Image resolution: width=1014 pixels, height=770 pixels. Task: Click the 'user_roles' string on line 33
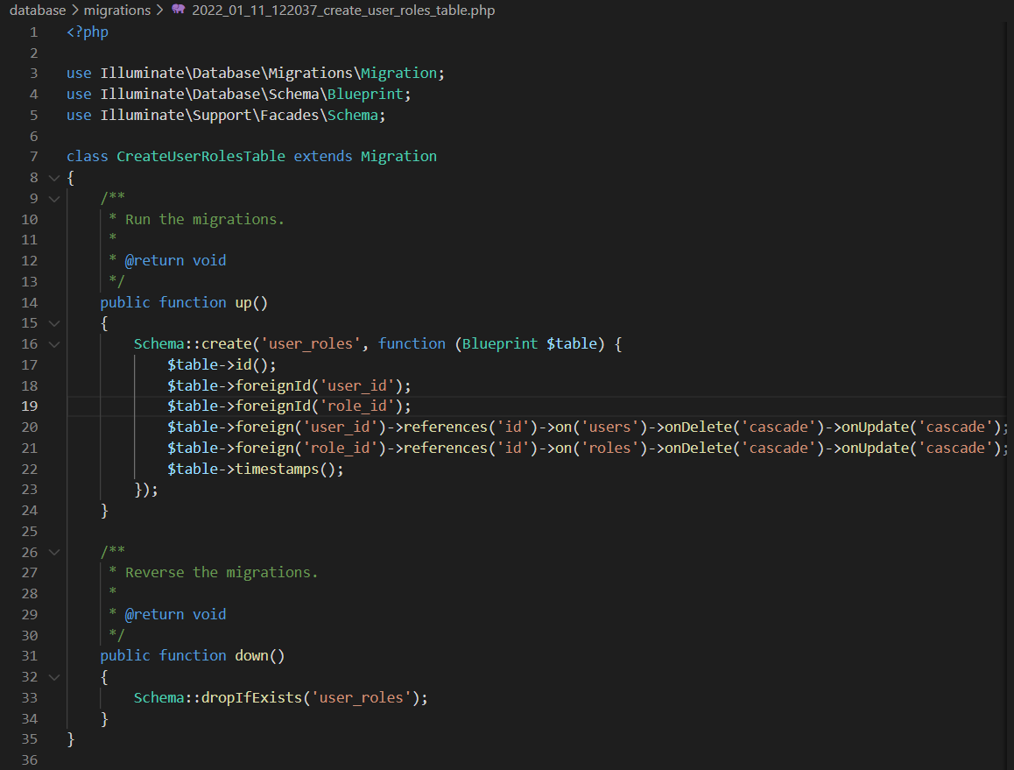pos(361,697)
